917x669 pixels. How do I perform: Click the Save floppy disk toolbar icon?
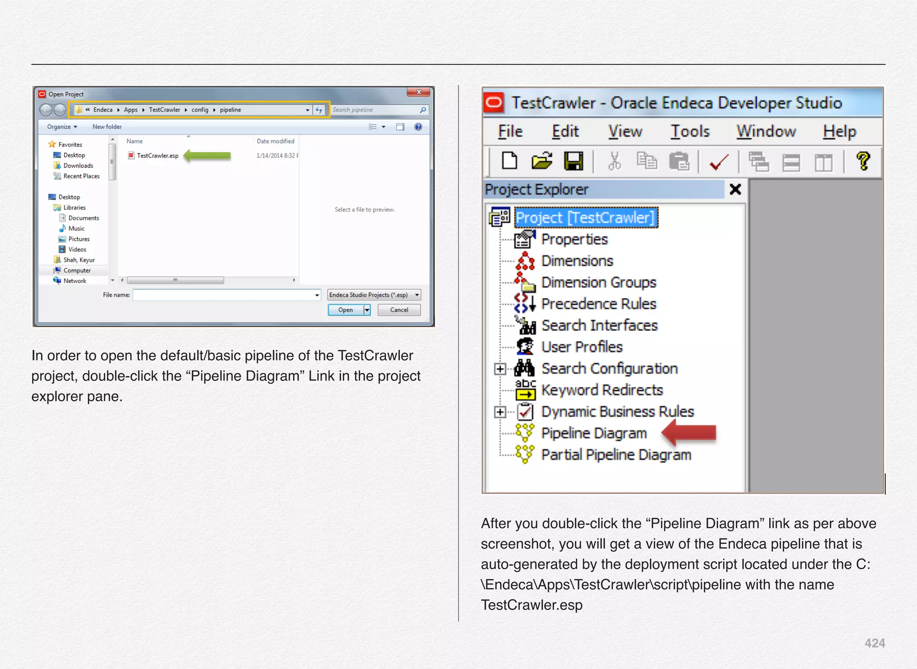tap(574, 161)
